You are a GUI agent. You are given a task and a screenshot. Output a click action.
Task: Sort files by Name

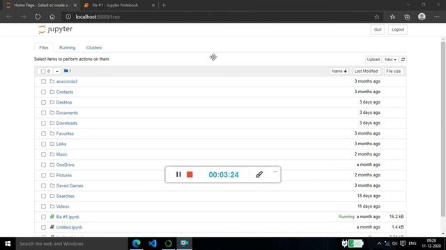(x=339, y=71)
